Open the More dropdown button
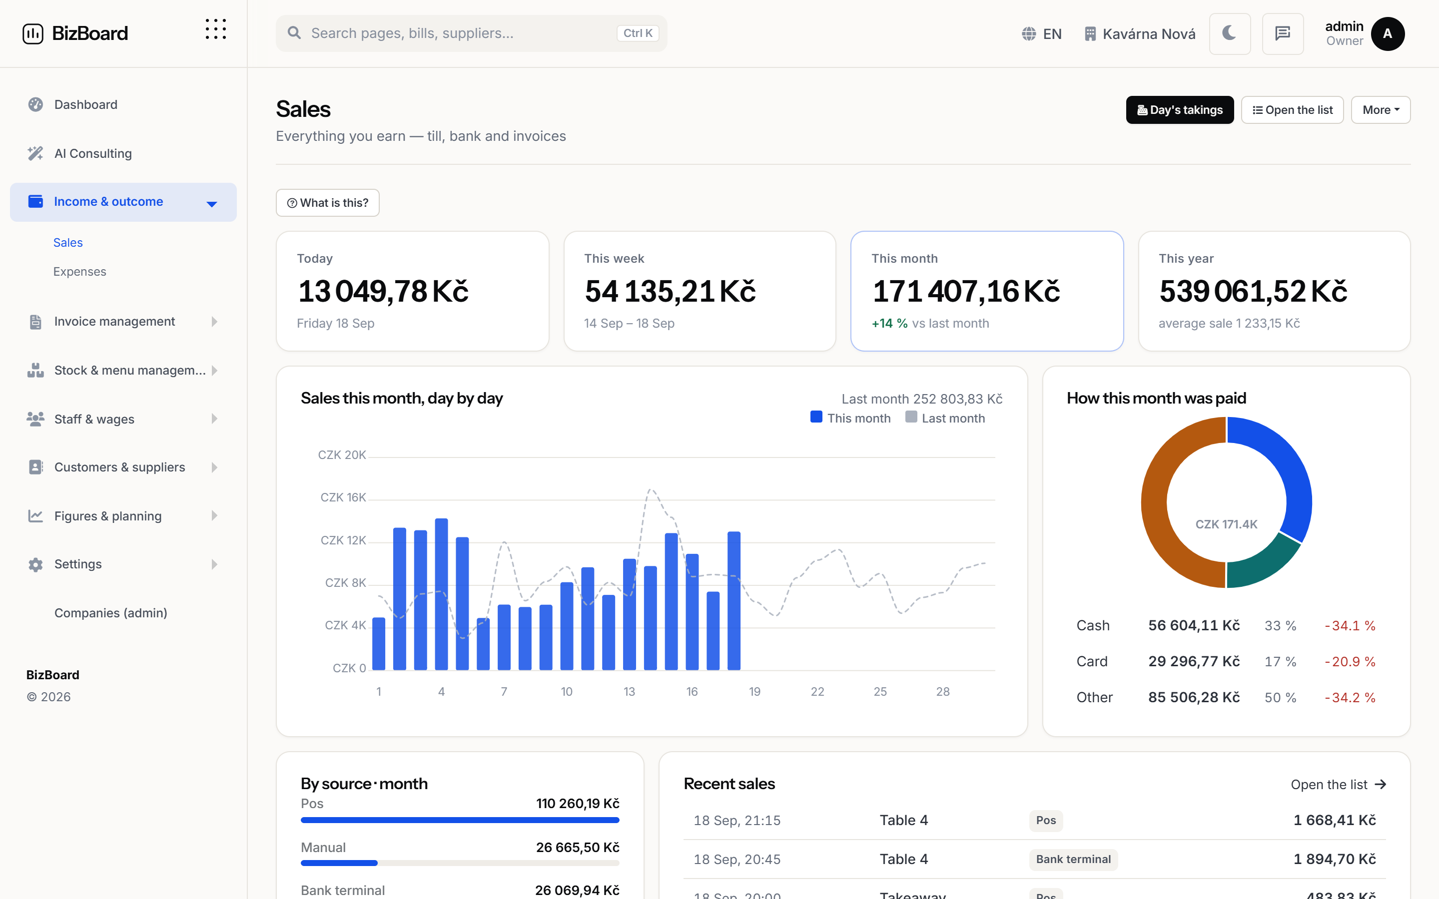The image size is (1439, 899). click(1380, 110)
